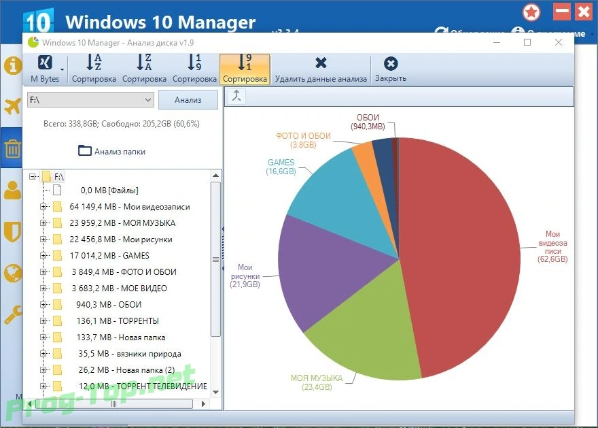Open globe Network section in sidebar

[x=12, y=274]
